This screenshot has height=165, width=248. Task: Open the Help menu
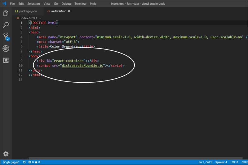point(93,4)
